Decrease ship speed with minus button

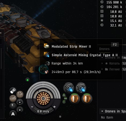[x=32, y=107]
